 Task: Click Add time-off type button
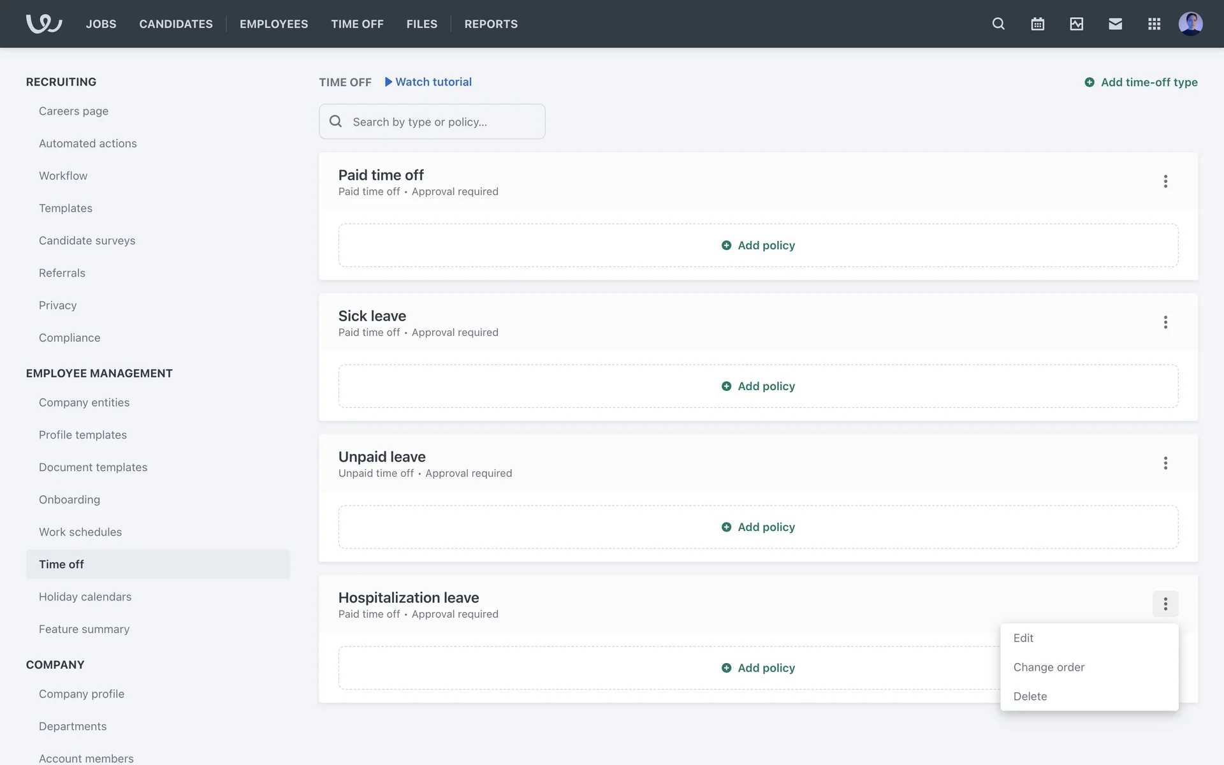tap(1141, 82)
